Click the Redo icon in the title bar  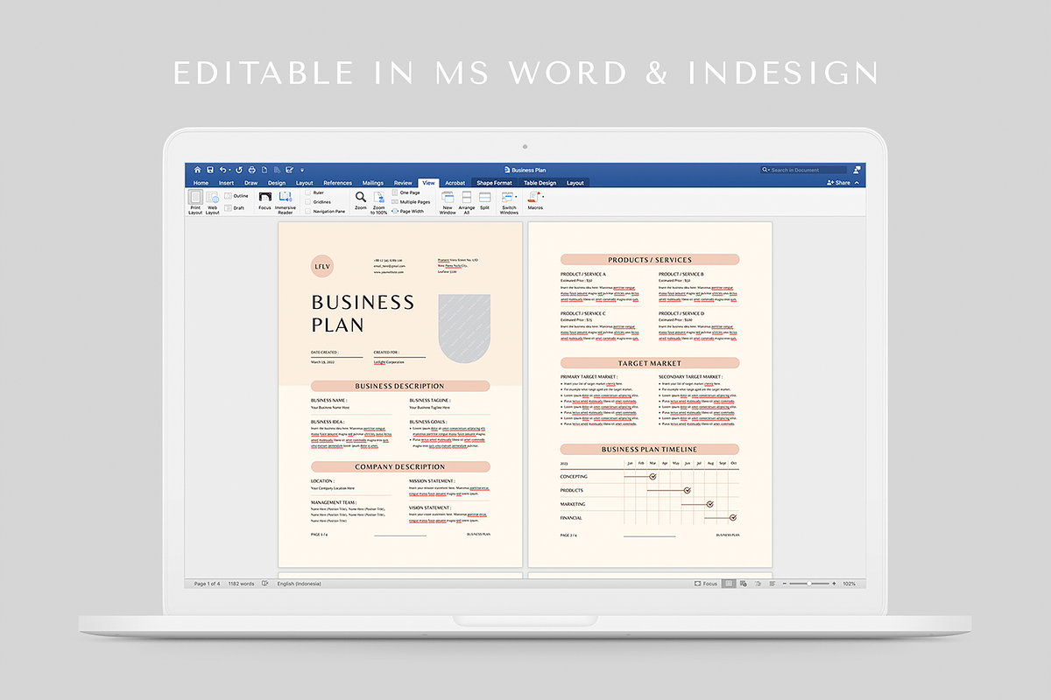[x=239, y=170]
